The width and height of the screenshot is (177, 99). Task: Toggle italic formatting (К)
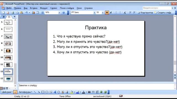point(111,13)
